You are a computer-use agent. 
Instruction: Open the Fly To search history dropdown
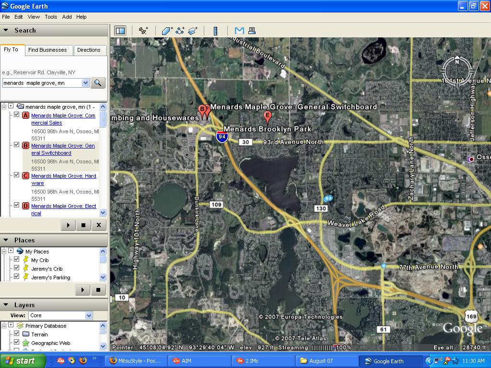click(x=85, y=83)
